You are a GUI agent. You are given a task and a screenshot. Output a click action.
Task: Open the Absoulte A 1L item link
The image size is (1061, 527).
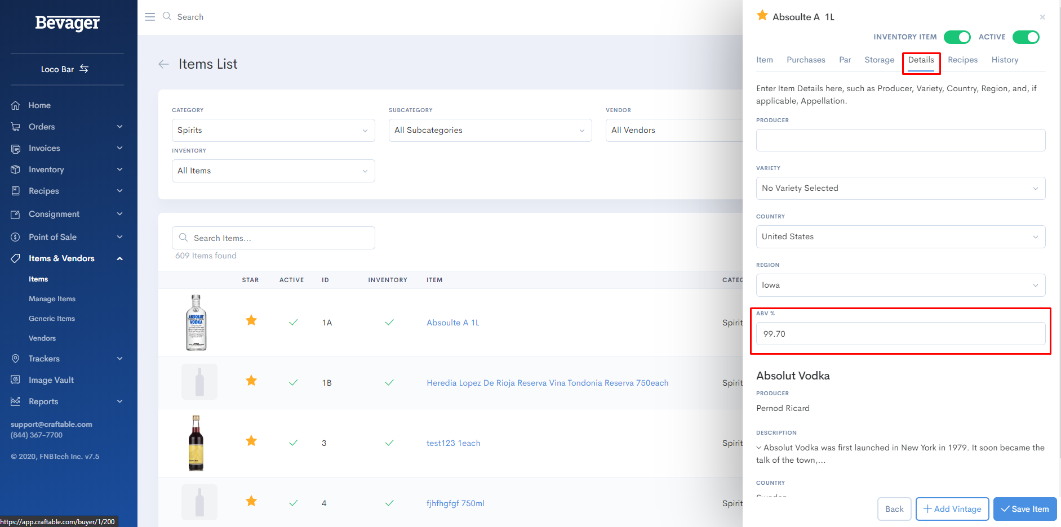[x=452, y=323]
